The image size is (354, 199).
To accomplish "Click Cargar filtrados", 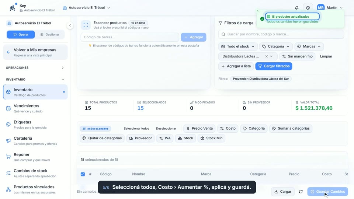I will [274, 66].
